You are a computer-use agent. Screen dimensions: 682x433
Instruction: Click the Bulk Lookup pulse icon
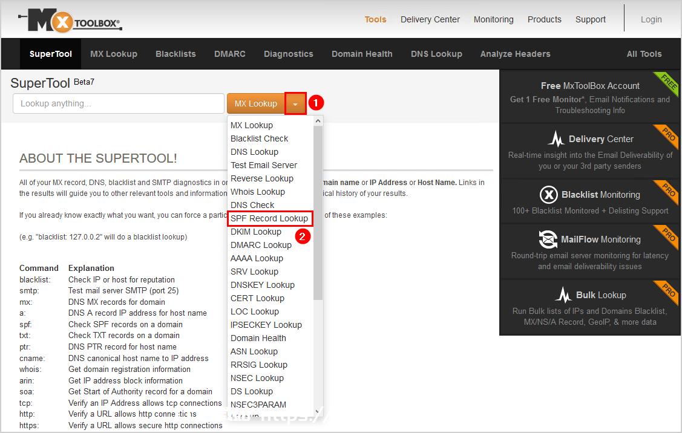pos(563,295)
